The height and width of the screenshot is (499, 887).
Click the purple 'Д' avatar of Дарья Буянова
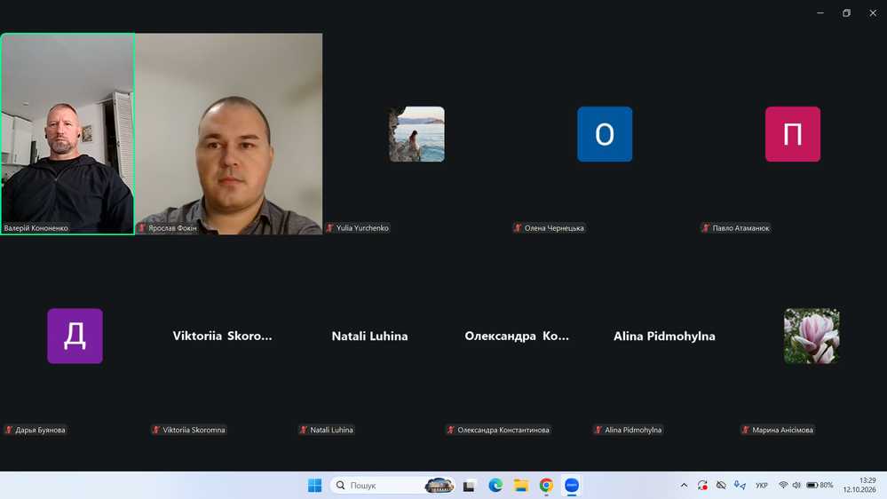point(75,336)
